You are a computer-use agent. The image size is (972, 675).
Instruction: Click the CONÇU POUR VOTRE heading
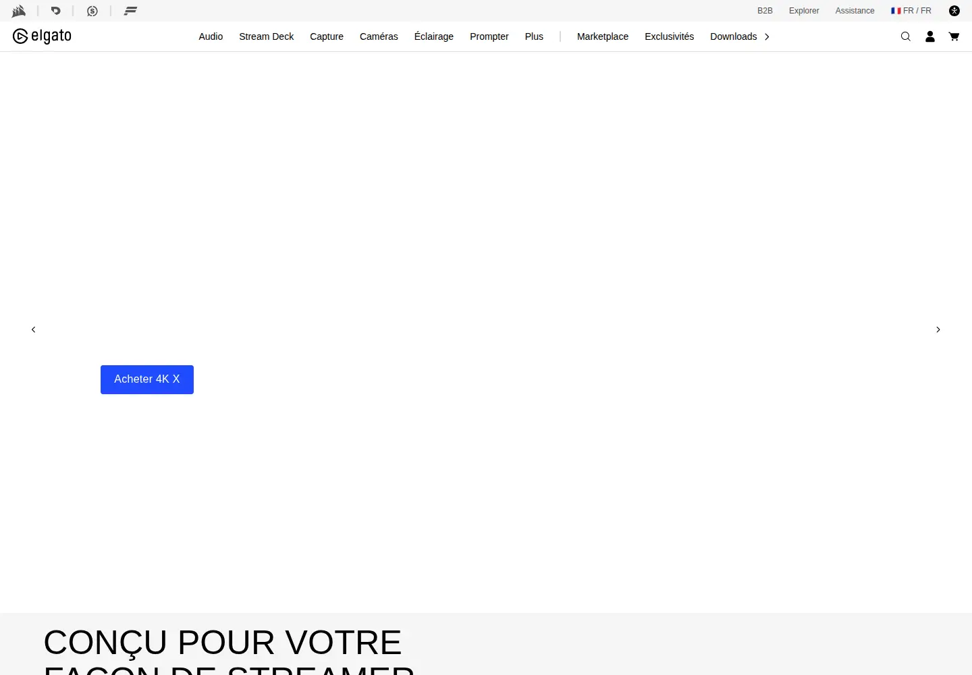223,642
